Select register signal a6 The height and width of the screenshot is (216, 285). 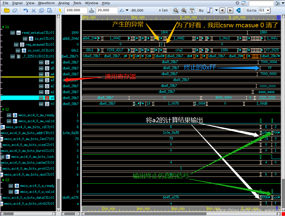point(52,62)
